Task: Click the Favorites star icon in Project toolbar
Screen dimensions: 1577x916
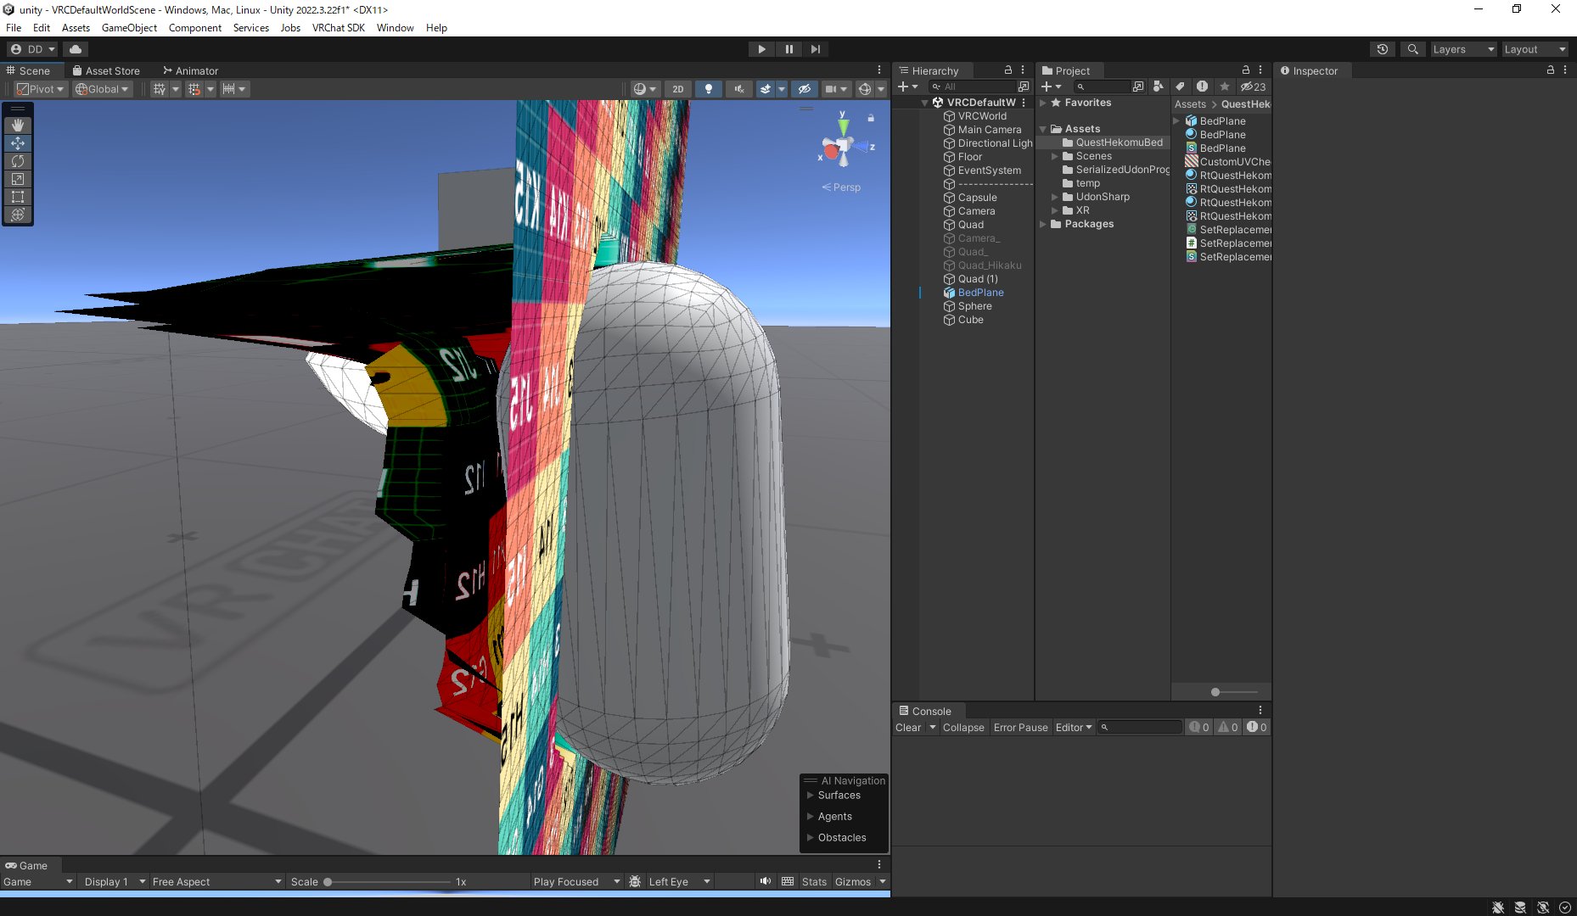Action: pyautogui.click(x=1224, y=87)
